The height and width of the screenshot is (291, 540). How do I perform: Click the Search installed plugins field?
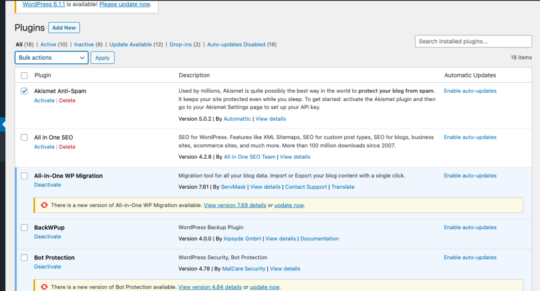click(x=473, y=41)
